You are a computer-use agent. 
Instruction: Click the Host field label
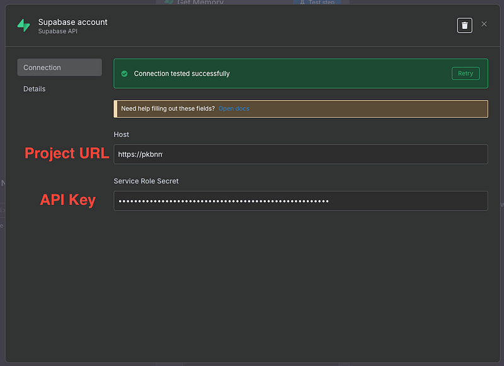click(122, 135)
